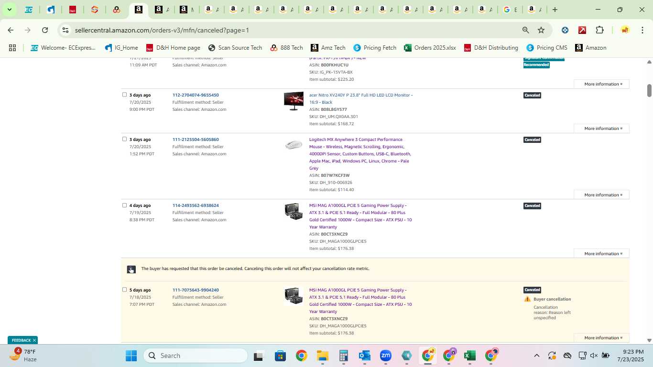Open MSI MAG A1000GL link in 4 days ago order

pos(360,216)
